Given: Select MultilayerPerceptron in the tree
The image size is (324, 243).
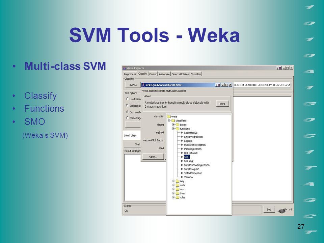Looking at the screenshot, I should [195, 145].
